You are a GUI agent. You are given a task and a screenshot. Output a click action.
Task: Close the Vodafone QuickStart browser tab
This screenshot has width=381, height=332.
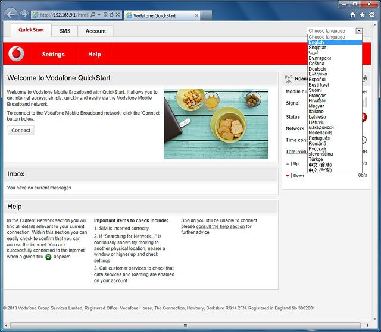[x=196, y=15]
